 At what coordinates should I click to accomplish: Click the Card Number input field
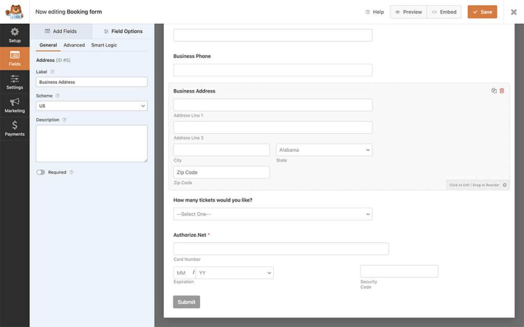(x=281, y=248)
